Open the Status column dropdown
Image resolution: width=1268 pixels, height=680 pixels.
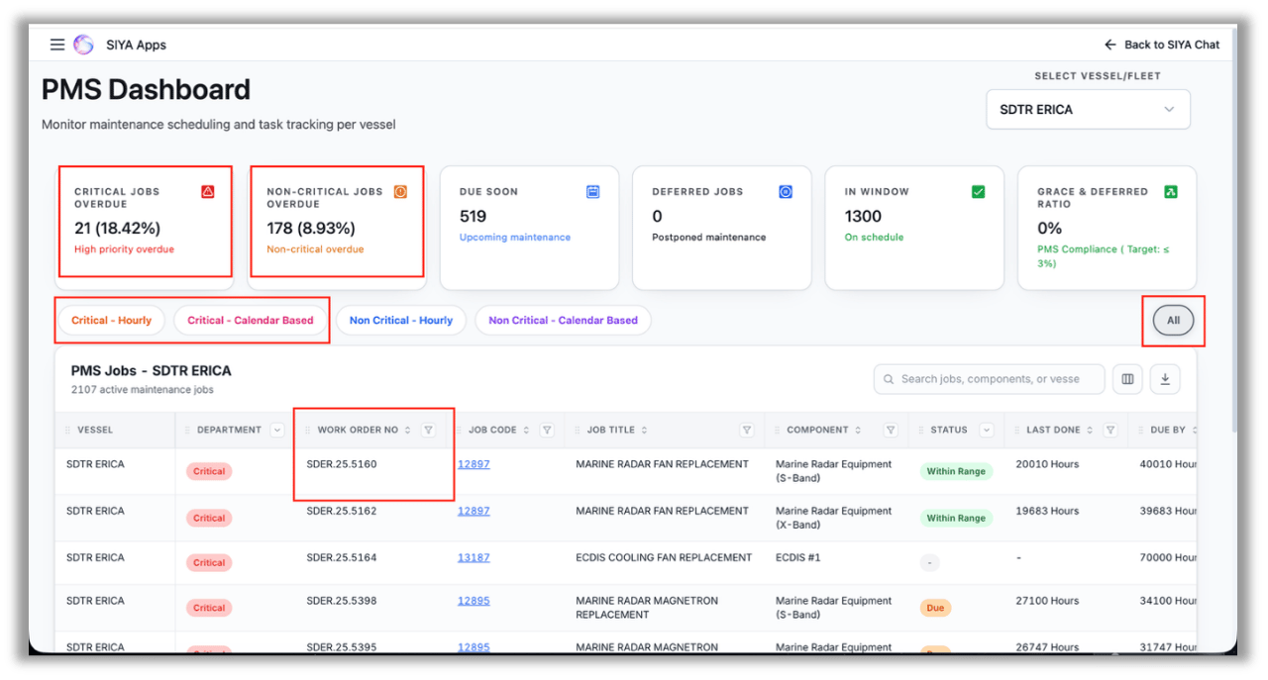point(986,430)
